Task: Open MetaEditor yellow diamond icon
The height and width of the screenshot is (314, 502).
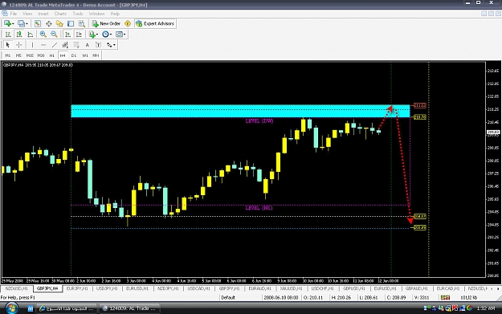Action: click(x=128, y=23)
